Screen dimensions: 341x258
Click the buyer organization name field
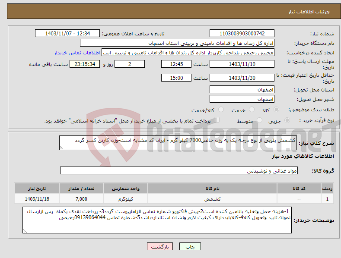click(177, 43)
